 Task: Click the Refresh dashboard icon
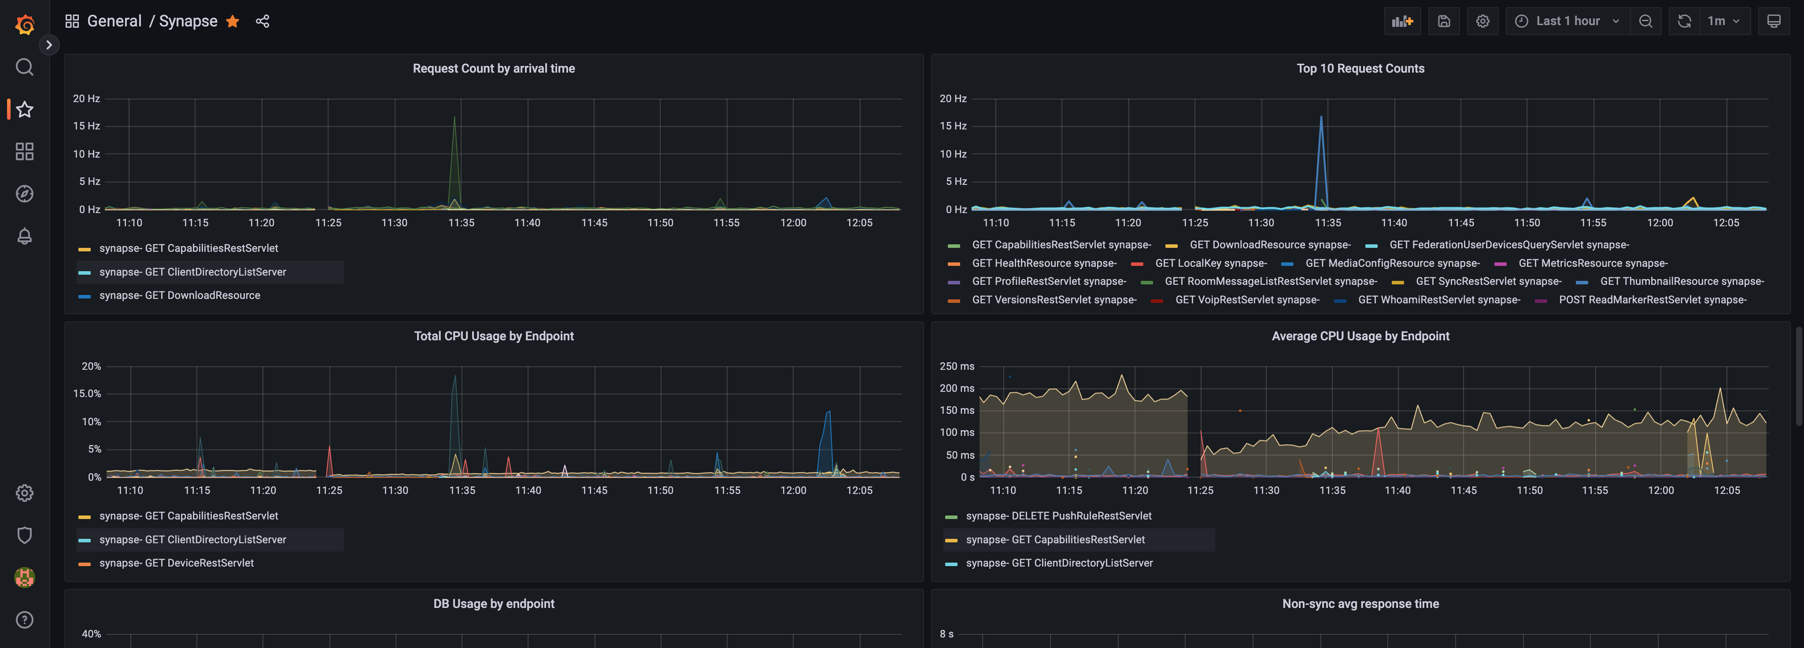[1684, 21]
